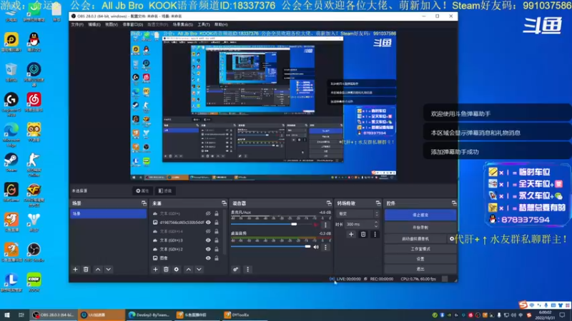Image resolution: width=572 pixels, height=321 pixels.
Task: Hide the d1987566cd65c530b5ddf image source
Action: [x=208, y=223]
